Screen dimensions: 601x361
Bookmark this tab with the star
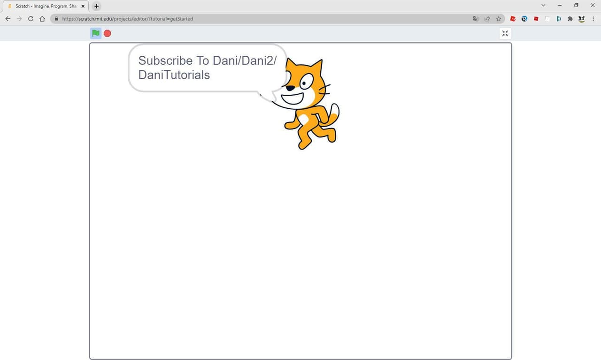tap(499, 19)
